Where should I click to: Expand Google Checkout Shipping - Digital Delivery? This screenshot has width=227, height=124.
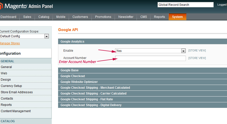[142, 105]
